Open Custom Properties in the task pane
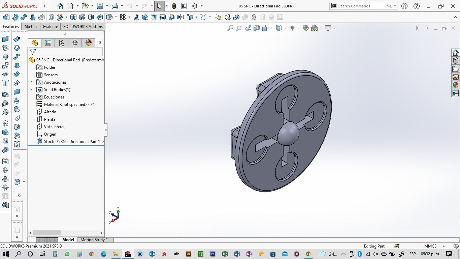460x259 pixels. tap(456, 93)
